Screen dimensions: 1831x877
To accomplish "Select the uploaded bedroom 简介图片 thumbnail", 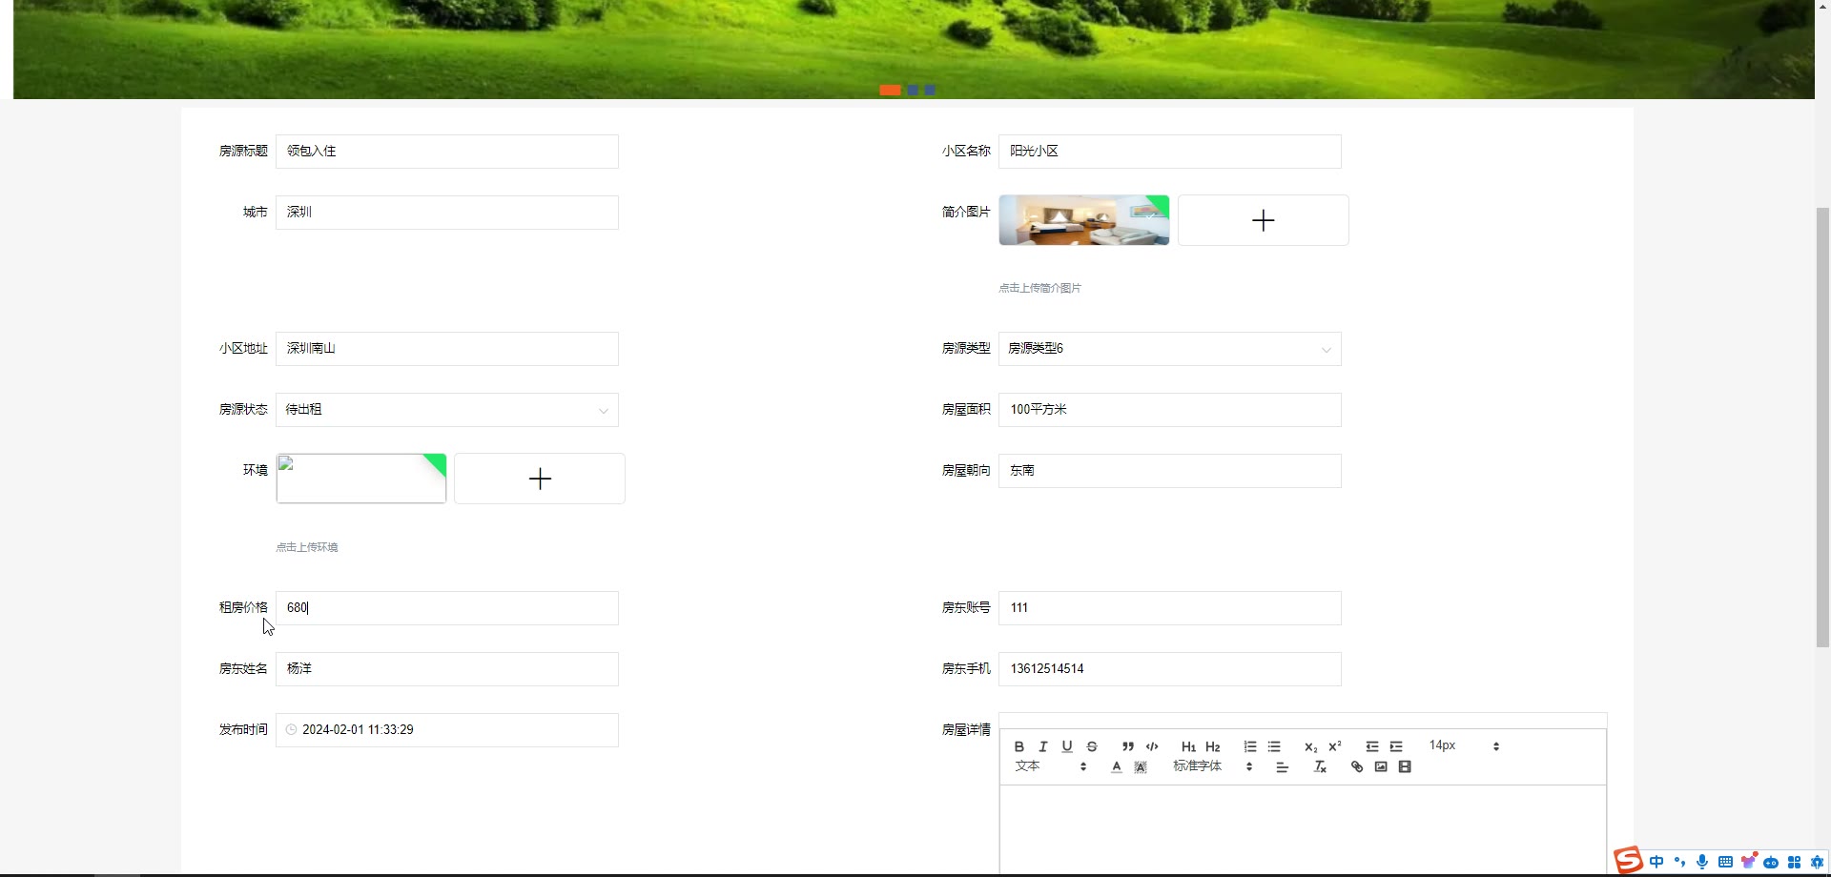I will (x=1083, y=220).
